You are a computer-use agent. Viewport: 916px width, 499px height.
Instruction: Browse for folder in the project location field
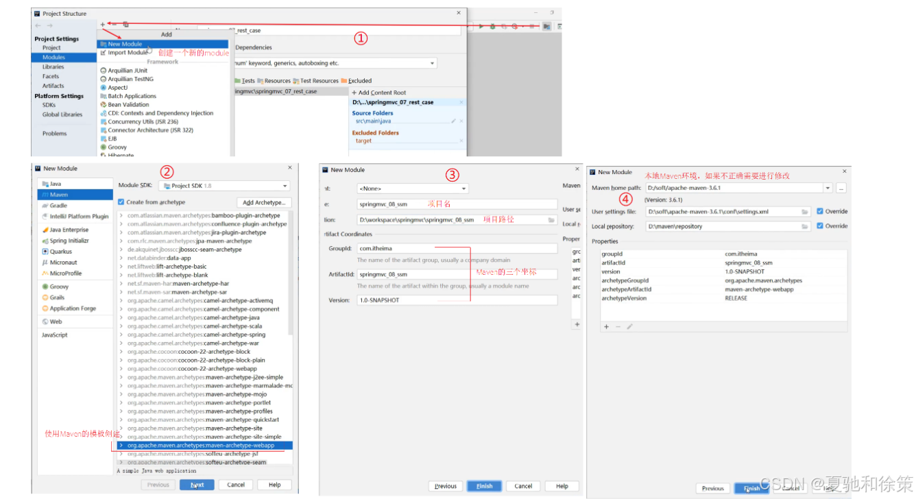click(551, 220)
